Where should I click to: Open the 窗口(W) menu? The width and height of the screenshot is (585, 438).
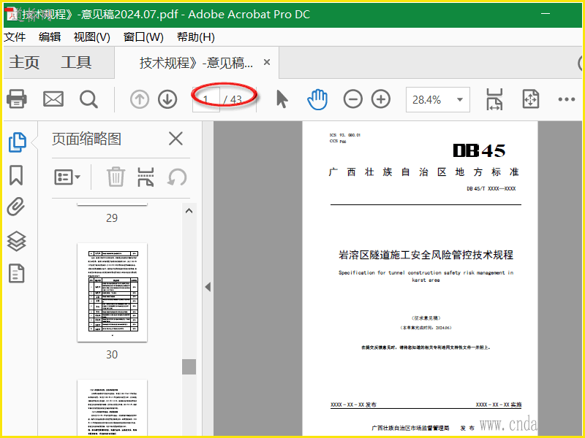[143, 37]
